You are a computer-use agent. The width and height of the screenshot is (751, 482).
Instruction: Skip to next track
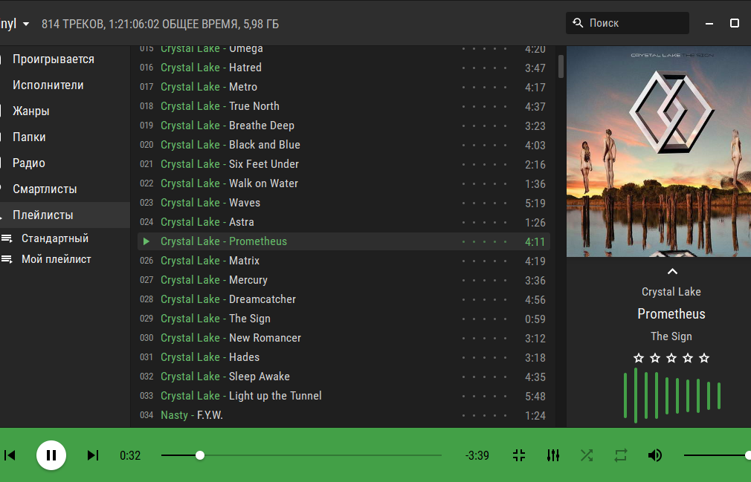(x=93, y=455)
